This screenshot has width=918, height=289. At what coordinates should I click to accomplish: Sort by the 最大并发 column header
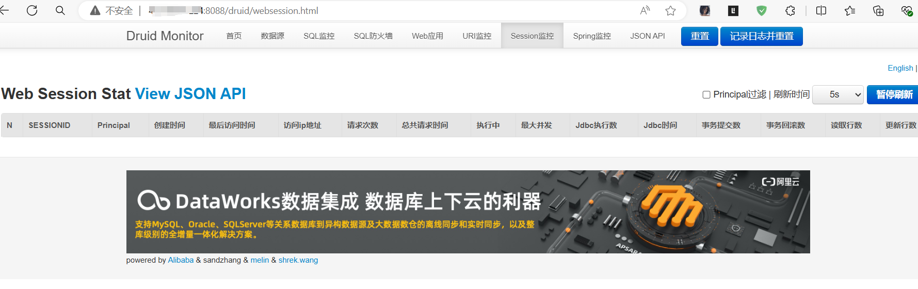[x=543, y=125]
